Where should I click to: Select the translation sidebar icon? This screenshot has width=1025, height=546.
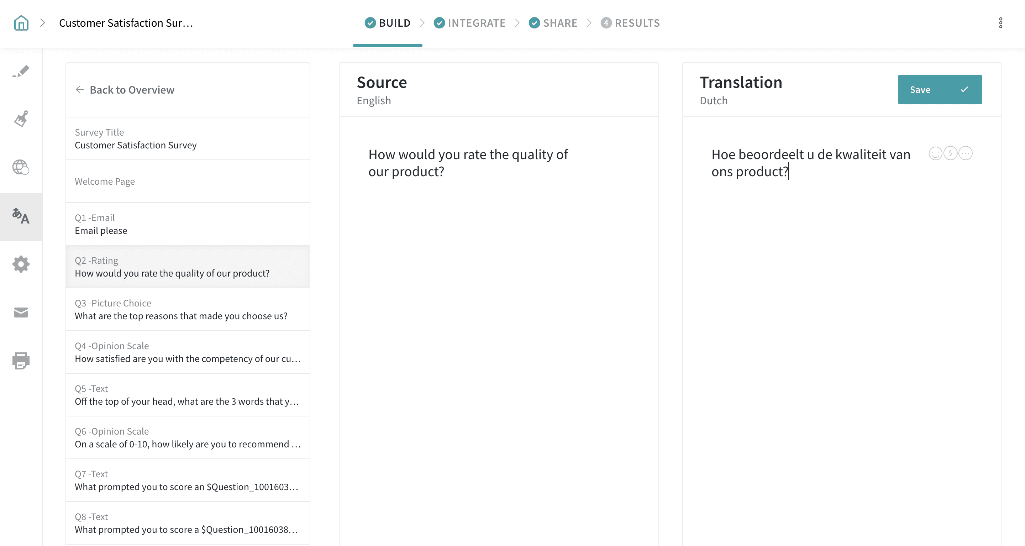[x=21, y=216]
